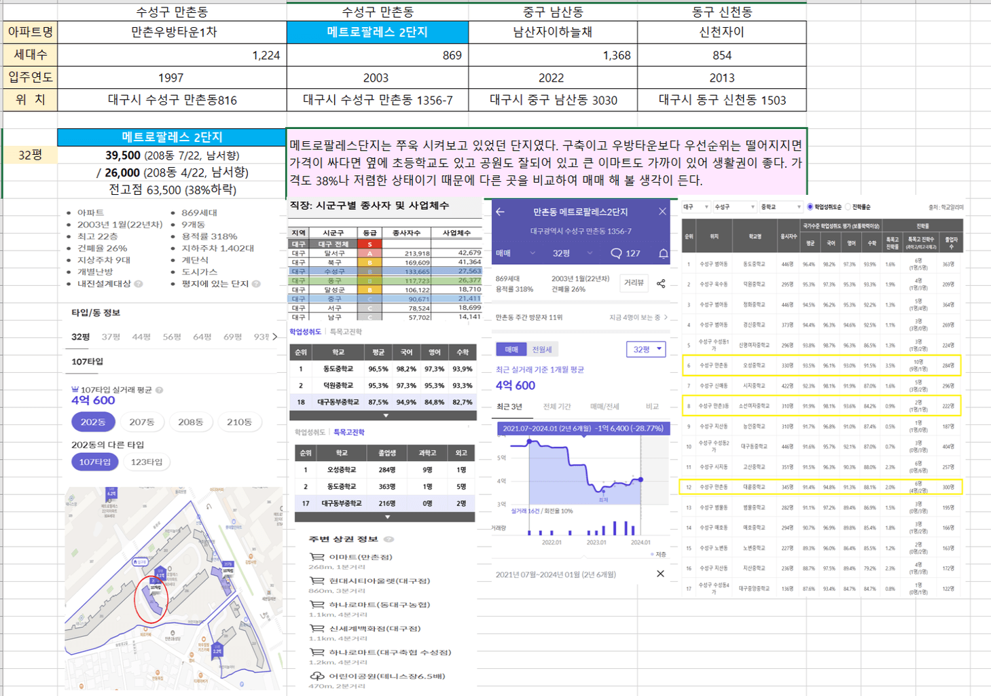Click the back arrow in 만촌동 메트로팔레스2단지 header

[x=501, y=212]
